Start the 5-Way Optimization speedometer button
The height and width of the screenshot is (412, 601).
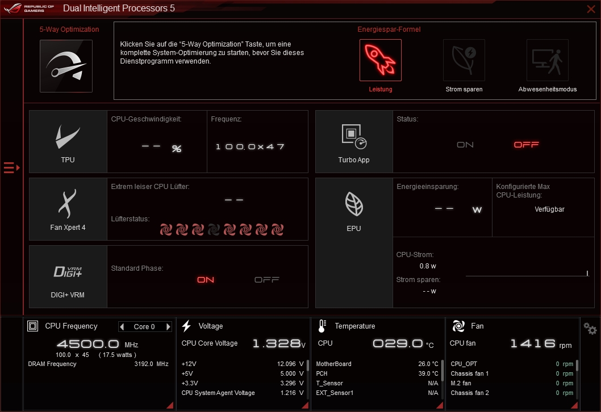66,66
